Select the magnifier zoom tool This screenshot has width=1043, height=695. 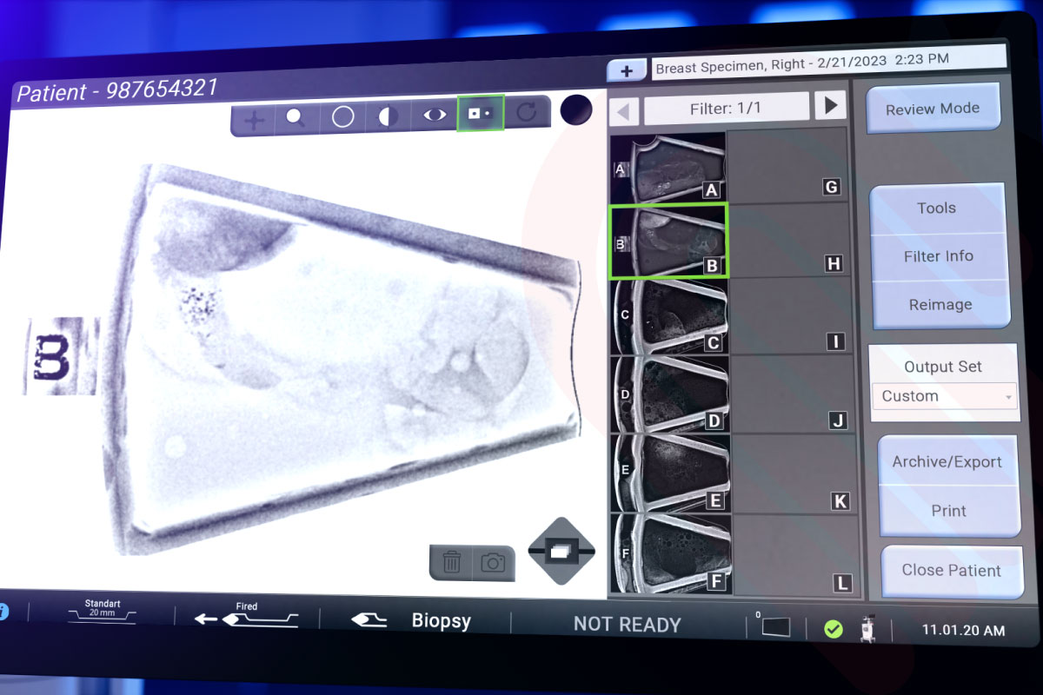coord(296,117)
